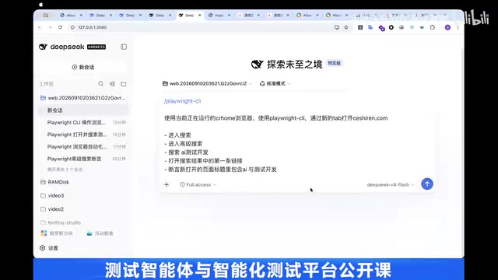498x280 pixels.
Task: Launch the 俄罗斯方块 mini app
Action: pos(57,233)
